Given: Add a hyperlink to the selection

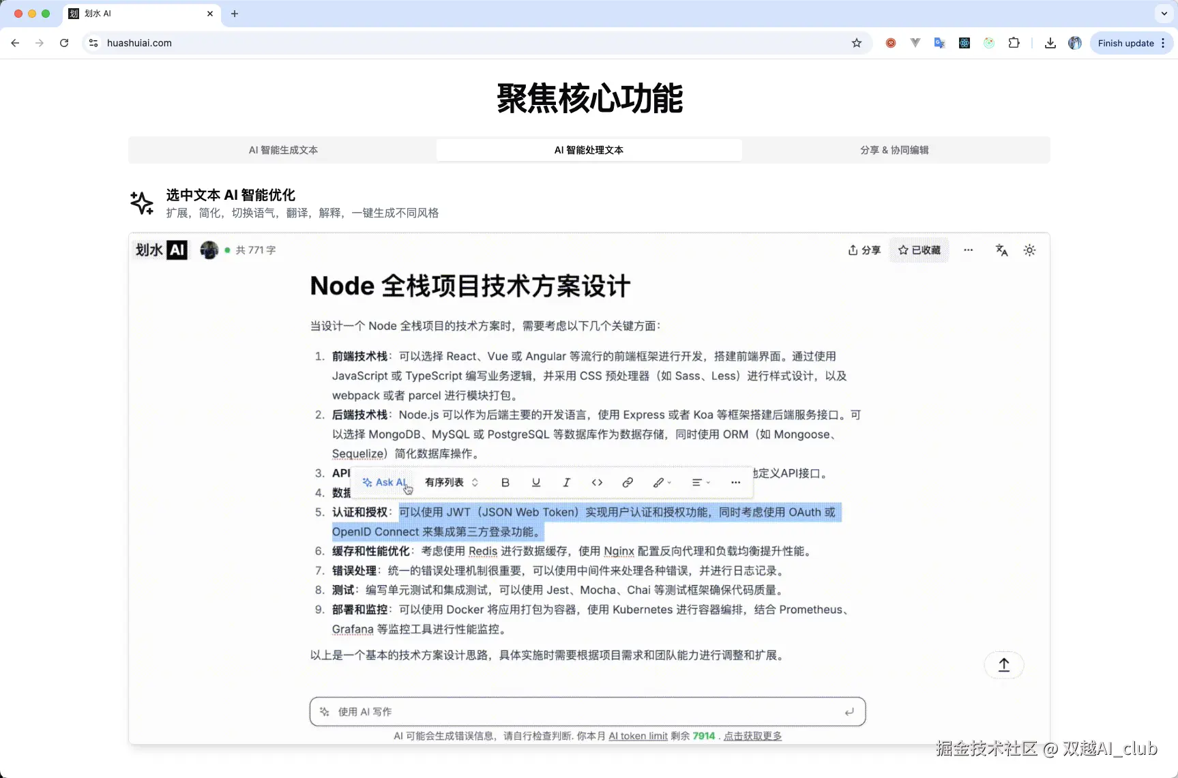Looking at the screenshot, I should coord(627,482).
